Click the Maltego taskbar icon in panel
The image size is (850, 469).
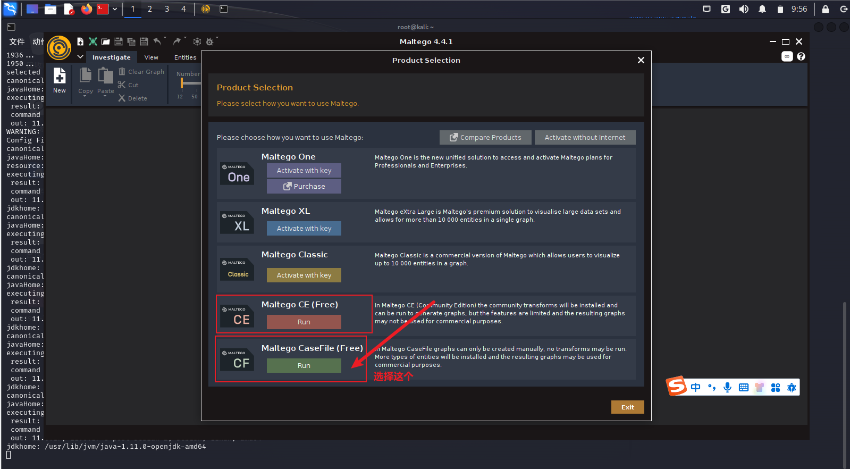(206, 9)
